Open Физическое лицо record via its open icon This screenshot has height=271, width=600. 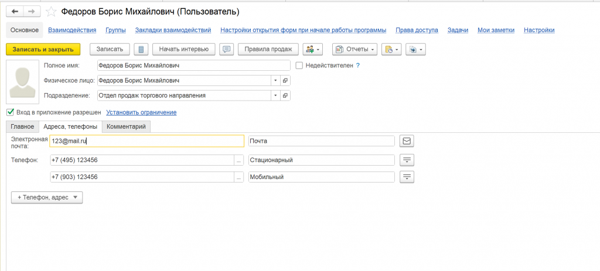[285, 81]
